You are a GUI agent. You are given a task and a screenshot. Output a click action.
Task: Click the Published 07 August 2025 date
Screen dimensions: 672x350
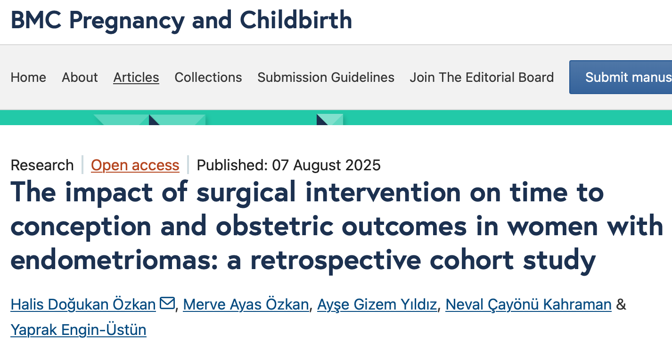pos(288,165)
